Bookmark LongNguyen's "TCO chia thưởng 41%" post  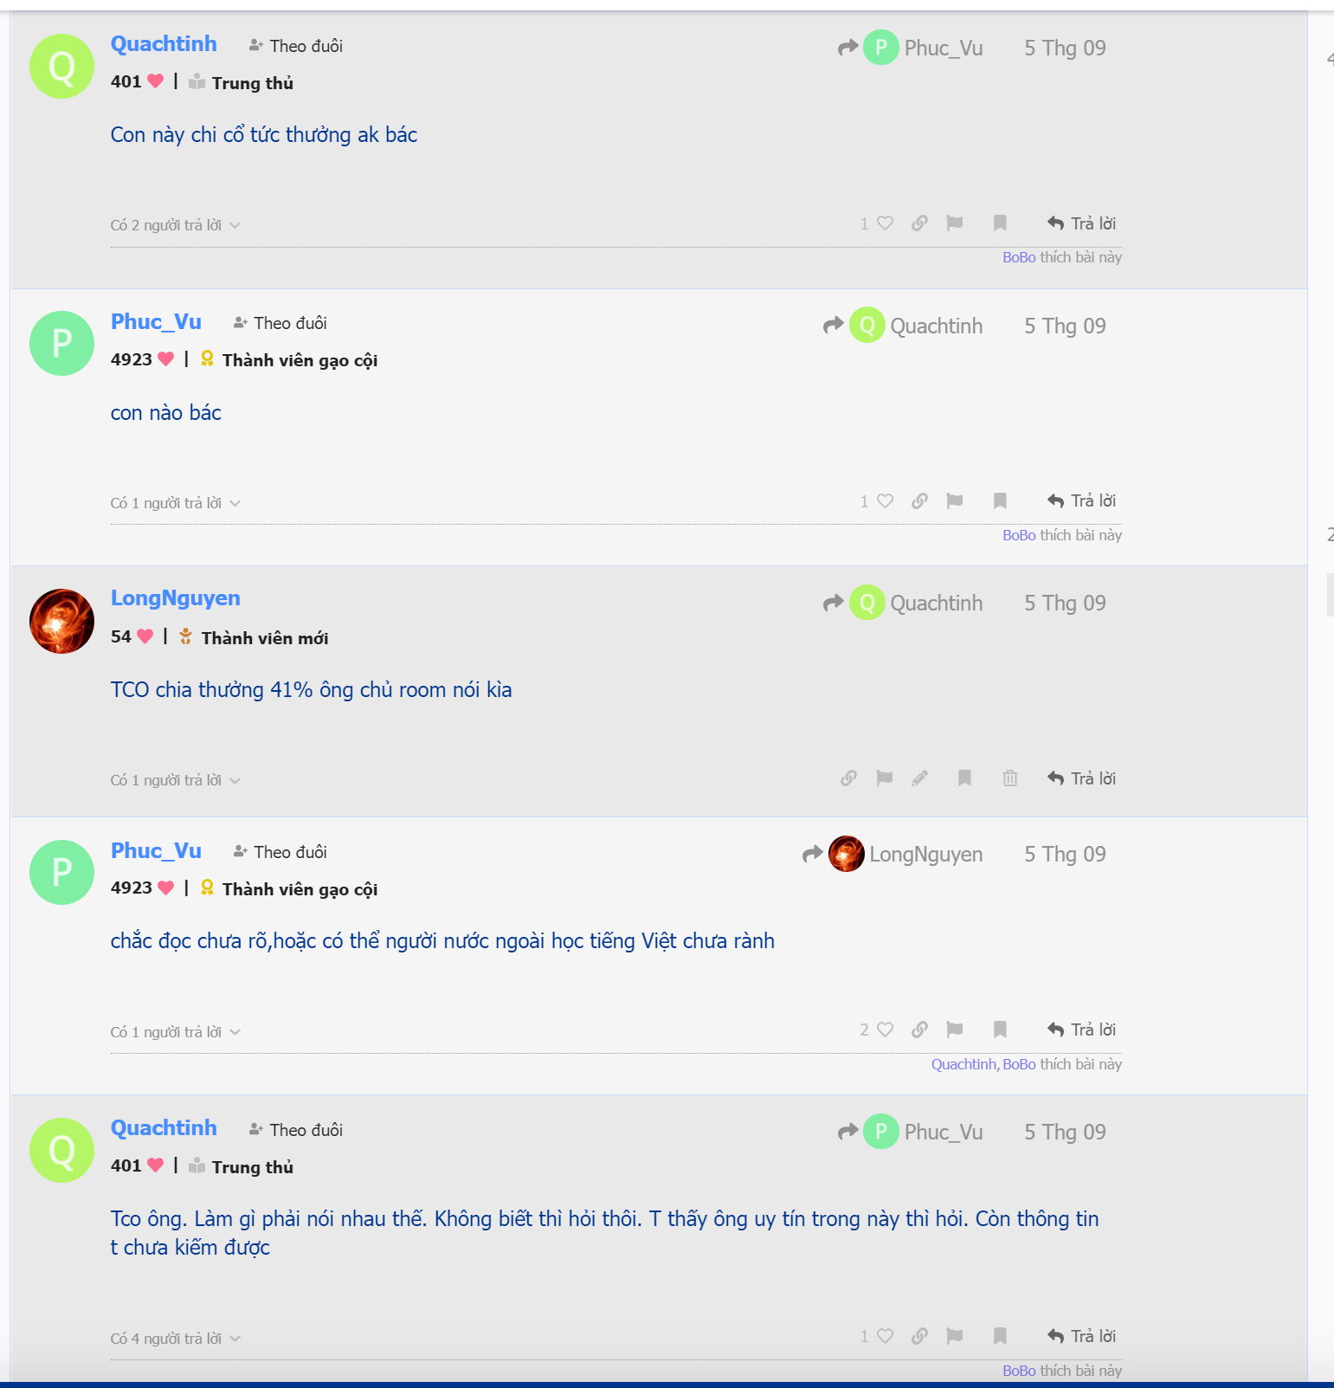(964, 778)
